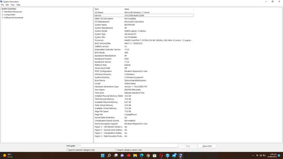283x159 pixels.
Task: Select the BaseBoard Product row
Action: tap(144, 59)
